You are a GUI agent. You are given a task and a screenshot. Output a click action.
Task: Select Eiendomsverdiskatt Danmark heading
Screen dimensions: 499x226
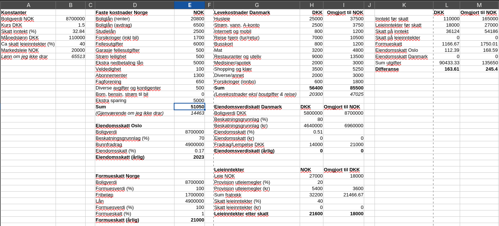[x=257, y=107]
